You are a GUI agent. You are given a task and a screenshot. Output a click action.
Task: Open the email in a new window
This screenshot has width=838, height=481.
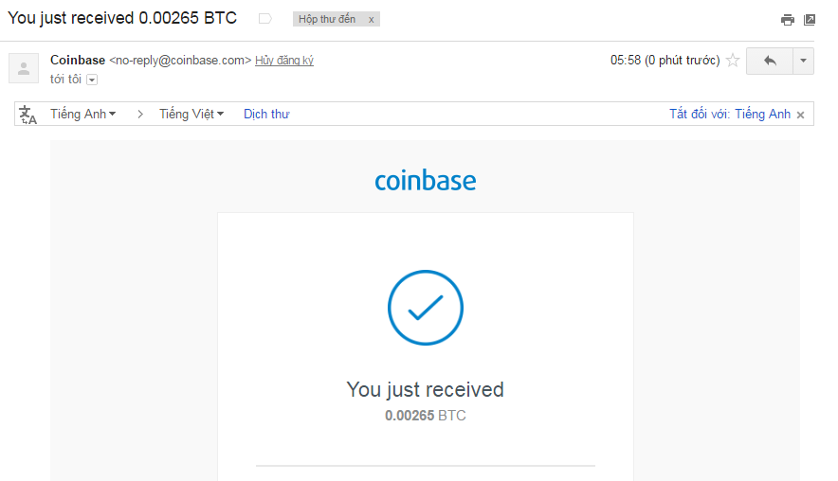tap(810, 20)
